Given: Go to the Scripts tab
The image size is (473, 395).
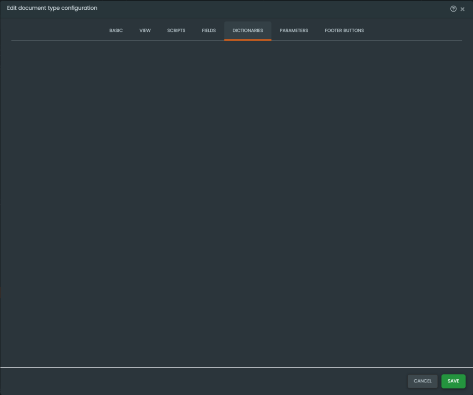Looking at the screenshot, I should click(x=176, y=31).
